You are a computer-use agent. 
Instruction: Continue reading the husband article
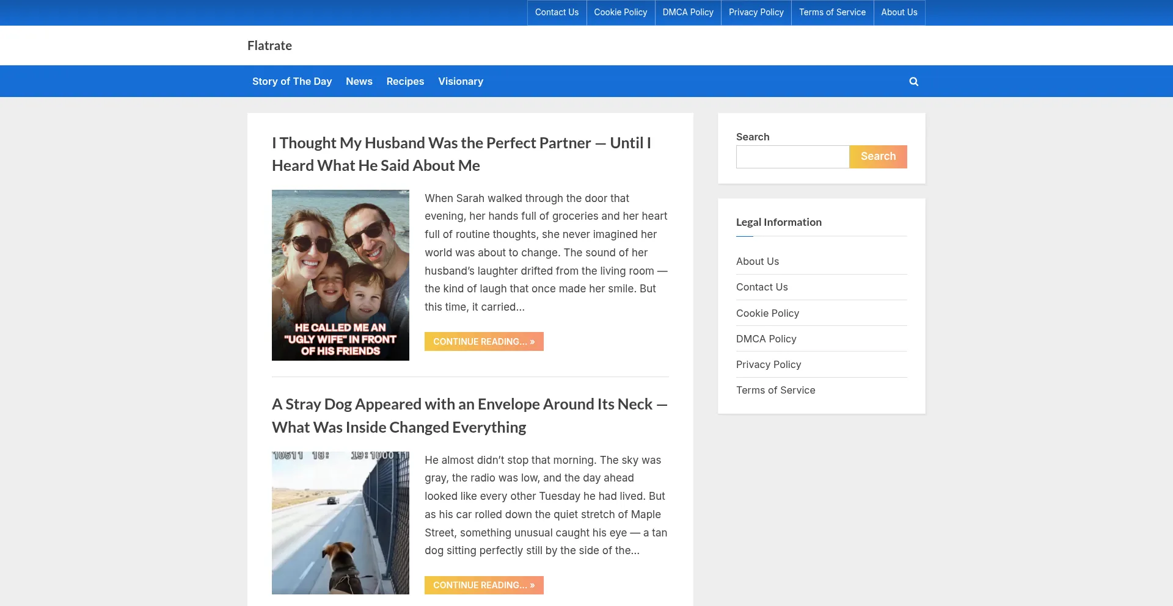point(483,342)
